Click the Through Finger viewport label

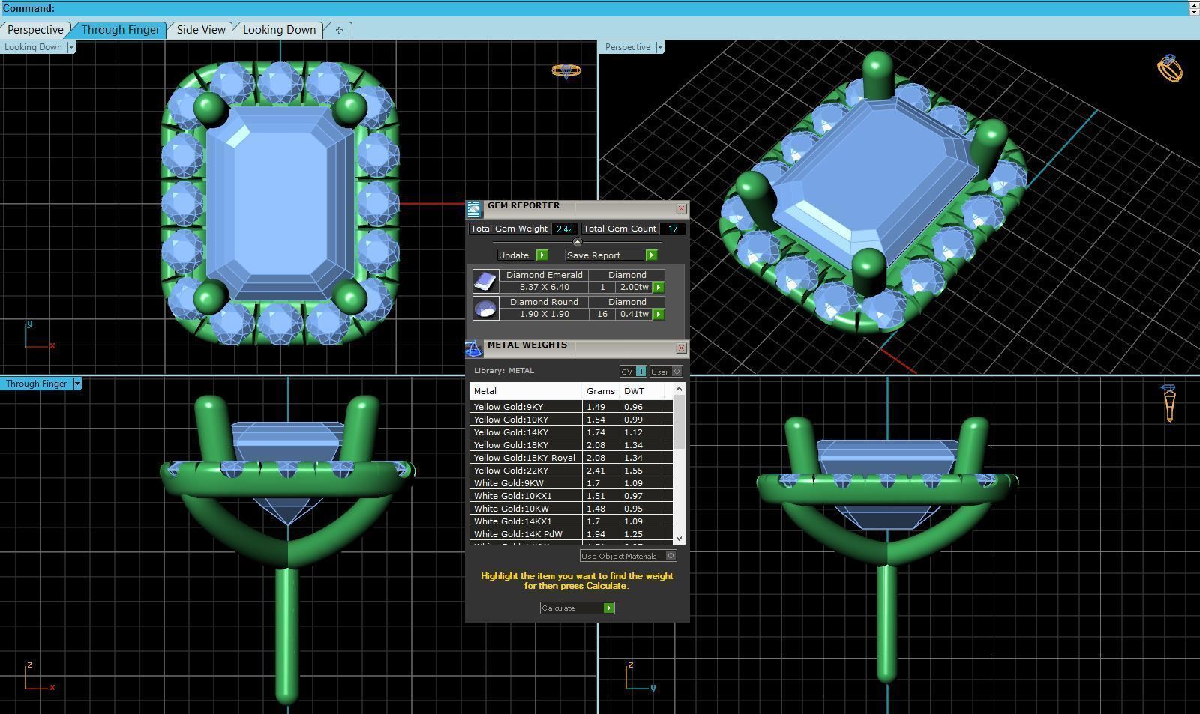point(36,384)
